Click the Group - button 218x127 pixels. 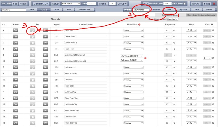tap(103, 4)
